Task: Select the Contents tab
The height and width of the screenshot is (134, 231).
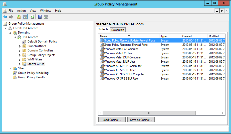Action: click(103, 29)
